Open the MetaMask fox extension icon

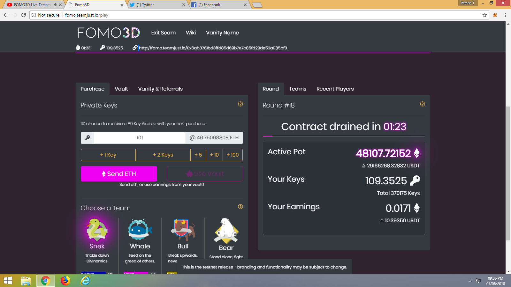pos(495,15)
